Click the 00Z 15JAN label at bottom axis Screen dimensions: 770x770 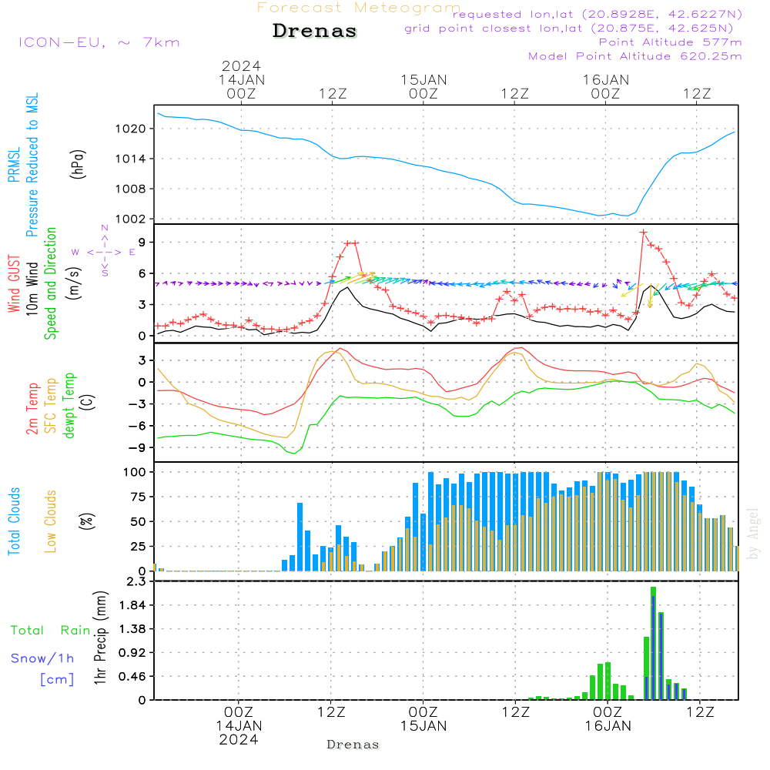[423, 719]
